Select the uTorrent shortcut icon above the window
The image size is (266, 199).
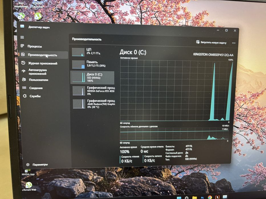[x=38, y=16]
